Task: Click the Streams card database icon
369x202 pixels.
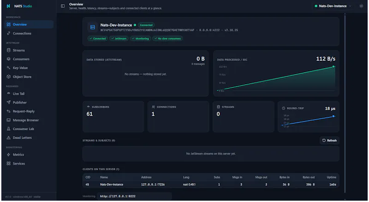Action: coord(218,107)
